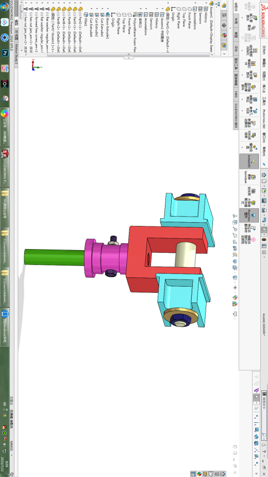Click the Save disk icon

tap(264, 201)
